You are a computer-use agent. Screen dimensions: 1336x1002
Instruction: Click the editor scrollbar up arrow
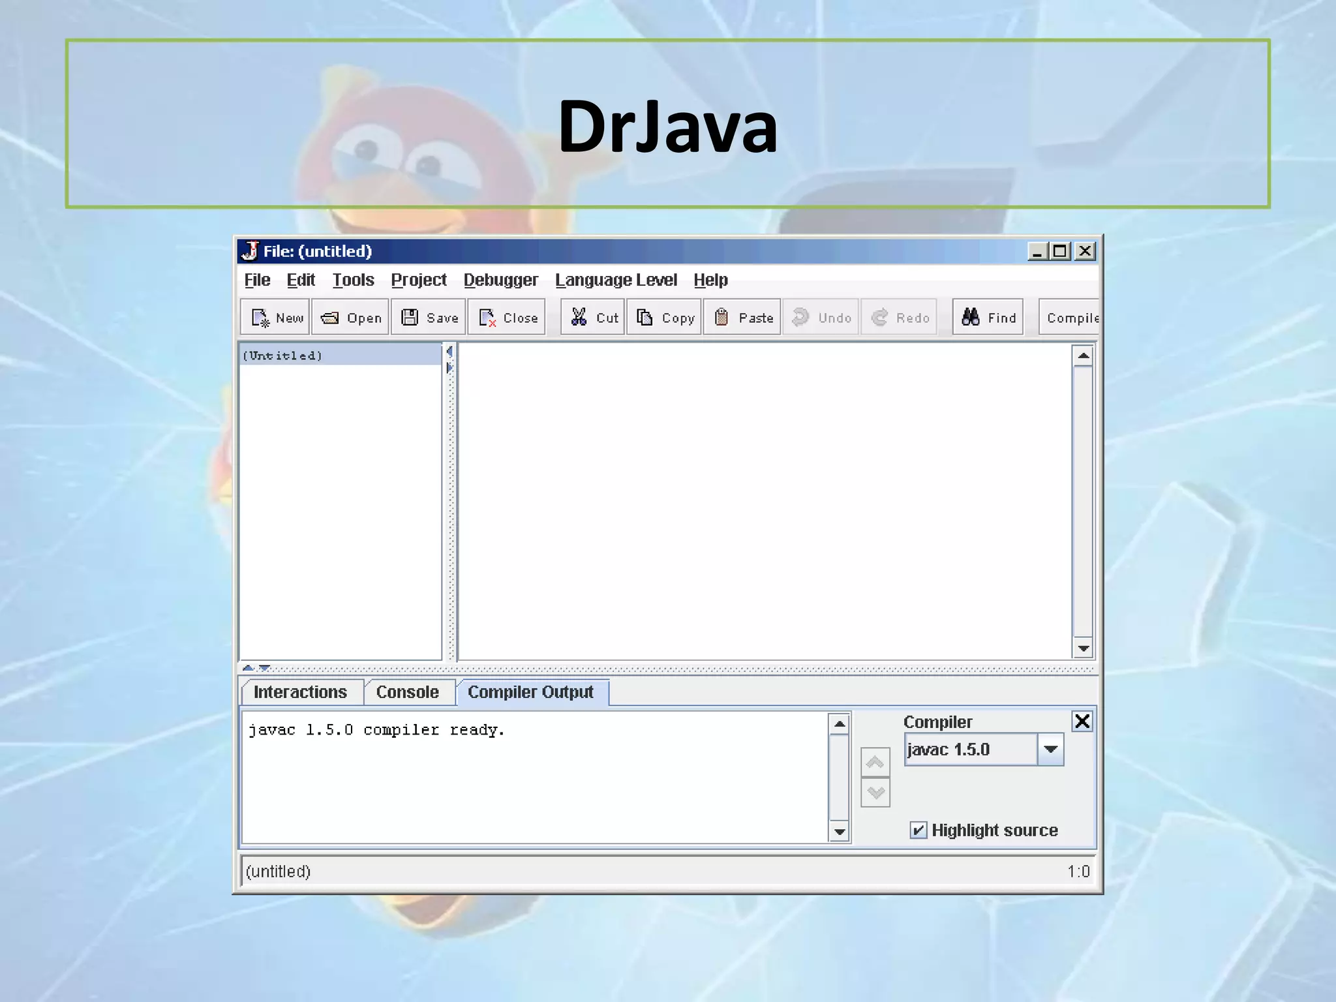[1083, 356]
